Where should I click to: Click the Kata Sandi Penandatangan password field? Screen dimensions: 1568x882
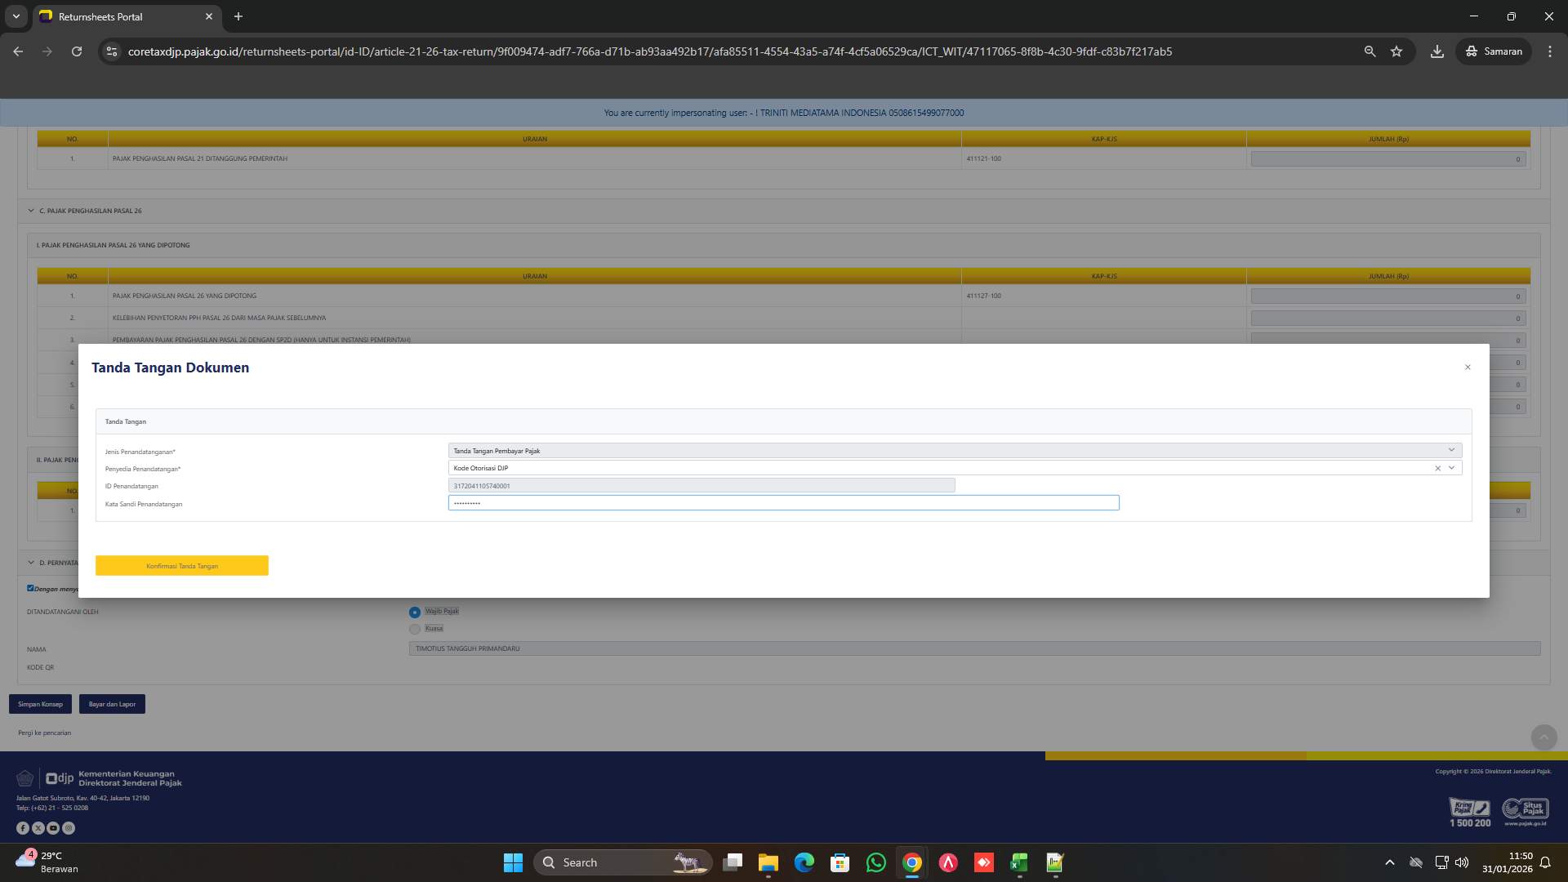[x=783, y=503]
